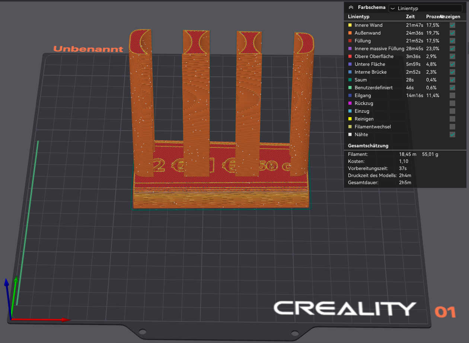
Task: Select the purple Innere massive Füllung swatch
Action: 350,49
